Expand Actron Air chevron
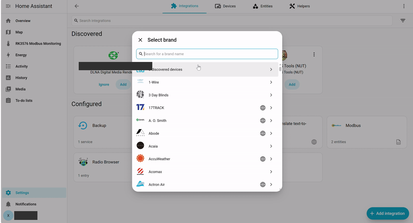This screenshot has width=413, height=223. pyautogui.click(x=271, y=185)
